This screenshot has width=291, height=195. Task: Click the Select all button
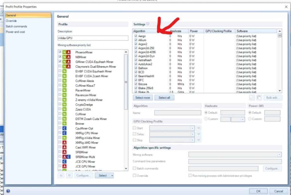[164, 98]
